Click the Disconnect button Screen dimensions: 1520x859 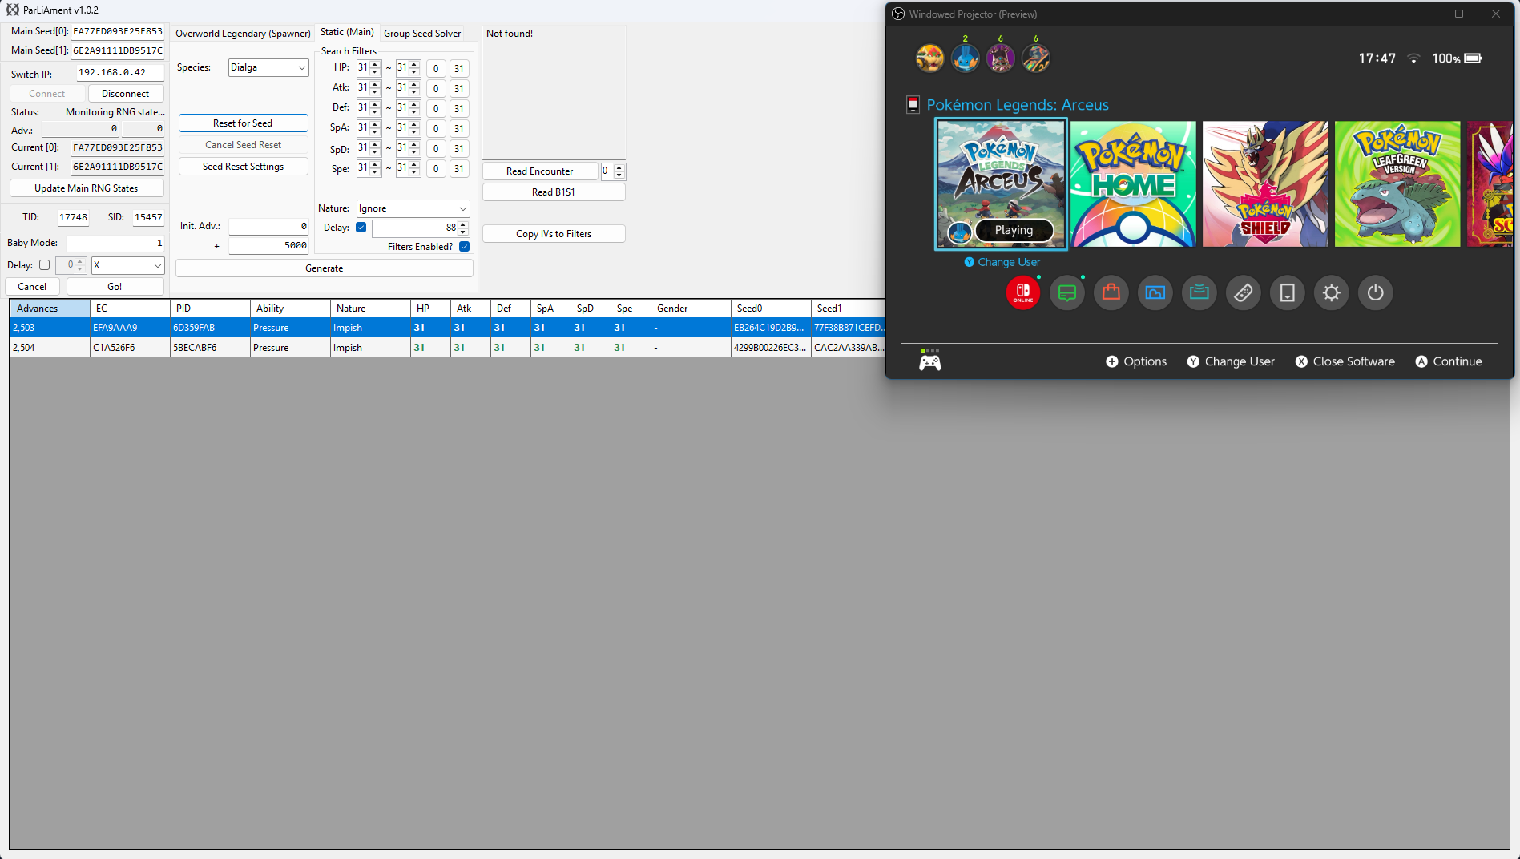pos(126,94)
